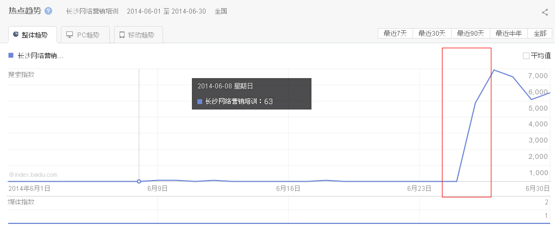Image resolution: width=555 pixels, height=225 pixels.
Task: Click the monitor icon on PC趋势 tab
Action: [70, 35]
